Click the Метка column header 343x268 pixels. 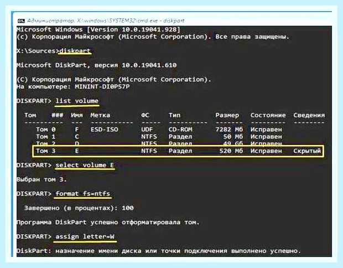click(x=100, y=115)
